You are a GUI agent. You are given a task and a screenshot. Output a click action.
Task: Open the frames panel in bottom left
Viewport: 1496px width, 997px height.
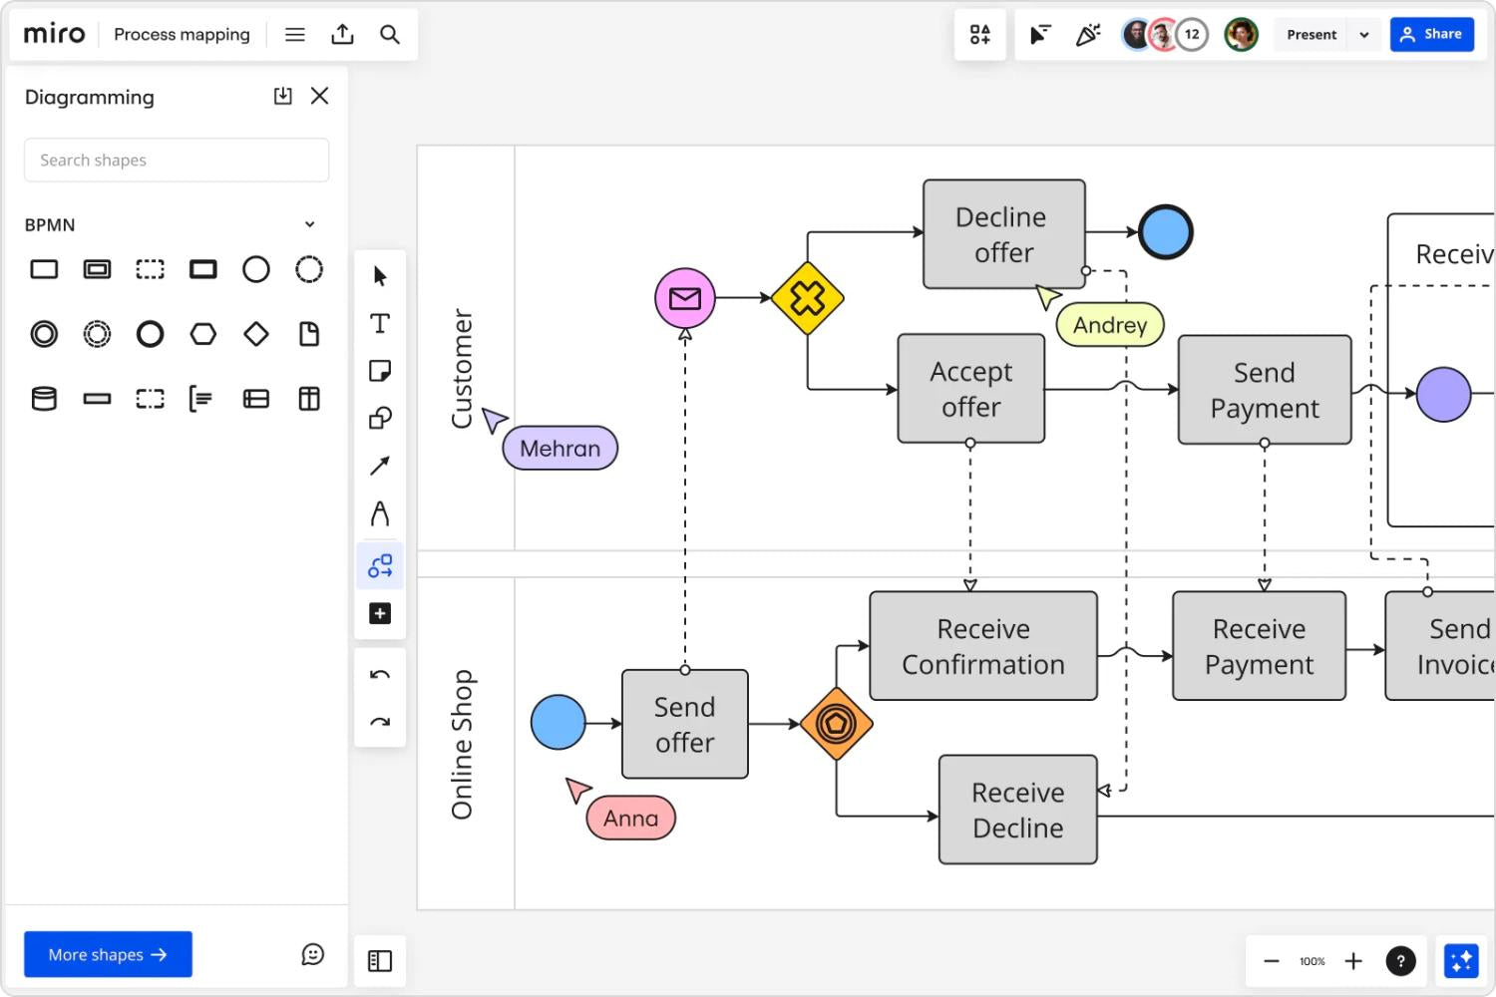pos(380,960)
